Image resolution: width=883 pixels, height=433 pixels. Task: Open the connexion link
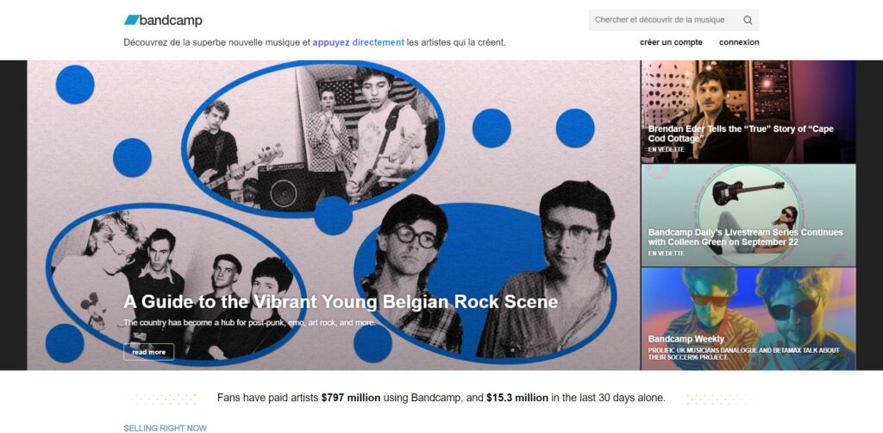739,42
